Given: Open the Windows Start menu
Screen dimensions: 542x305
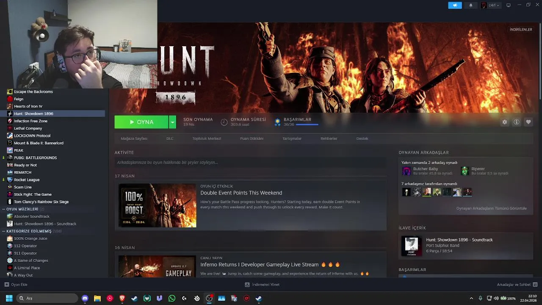Looking at the screenshot, I should pyautogui.click(x=9, y=298).
